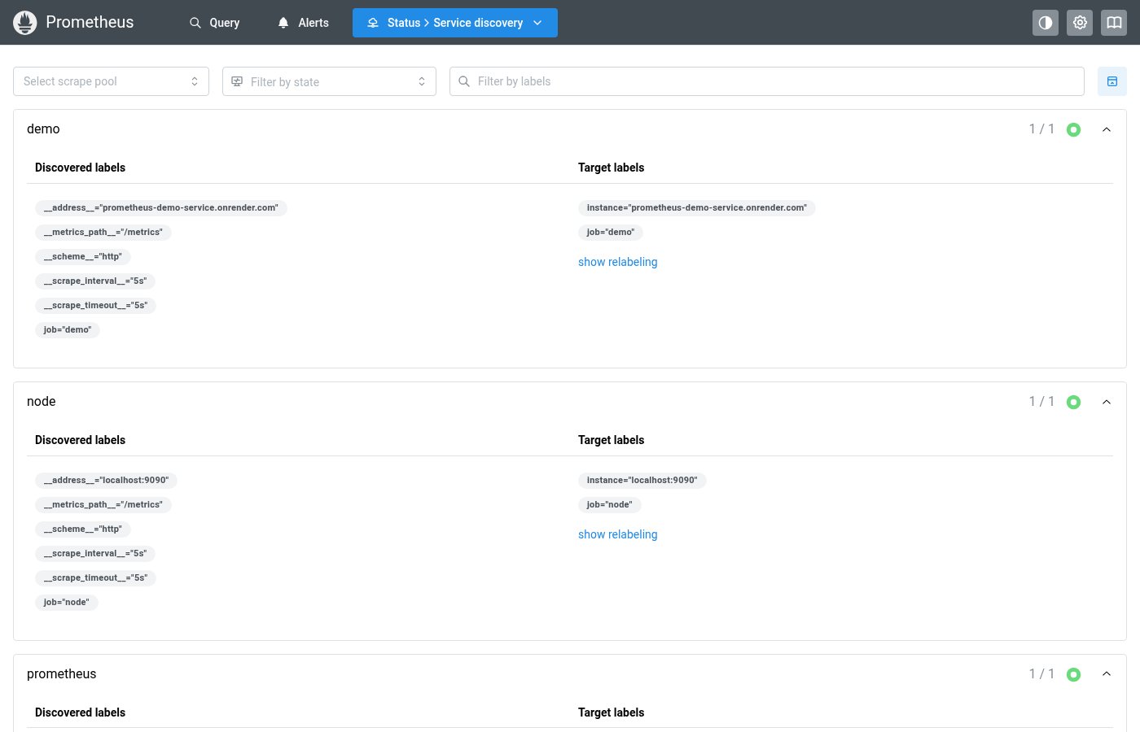The image size is (1140, 732).
Task: Go to the Query page
Action: 215,23
